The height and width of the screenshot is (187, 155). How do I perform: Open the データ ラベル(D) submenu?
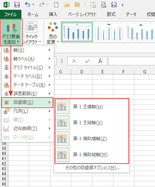[x=28, y=76]
